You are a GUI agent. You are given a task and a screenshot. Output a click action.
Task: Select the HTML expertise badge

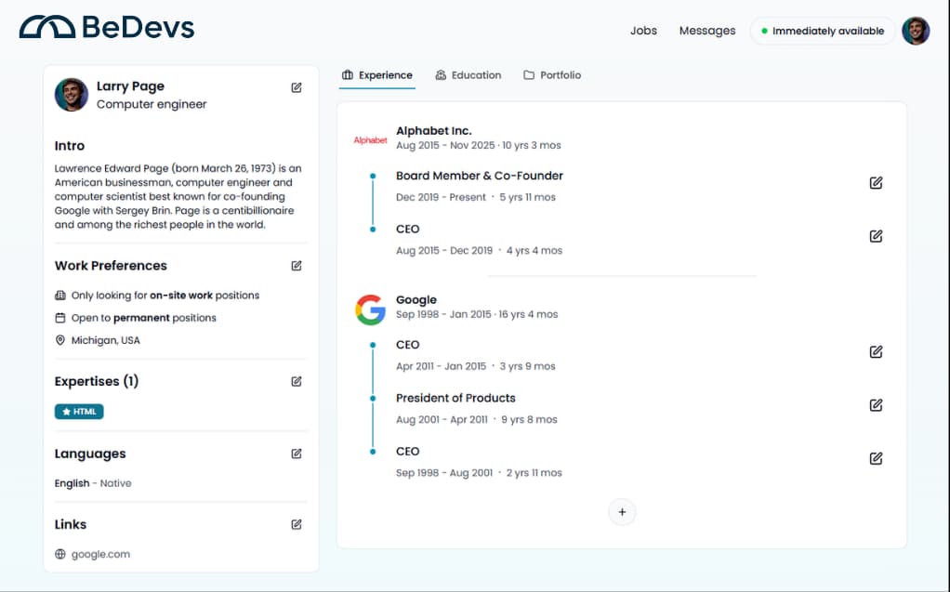78,411
